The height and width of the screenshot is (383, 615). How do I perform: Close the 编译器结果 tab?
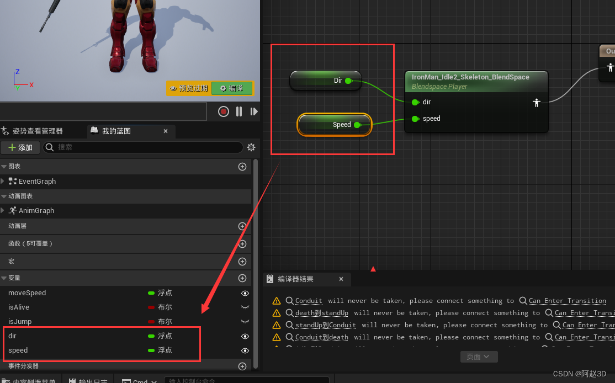point(341,279)
